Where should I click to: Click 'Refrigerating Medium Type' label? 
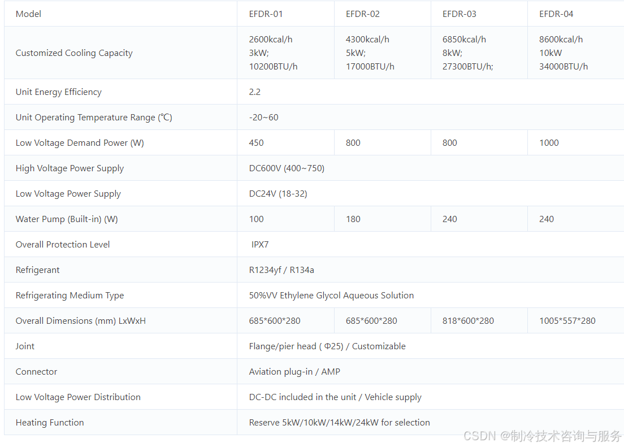(70, 296)
